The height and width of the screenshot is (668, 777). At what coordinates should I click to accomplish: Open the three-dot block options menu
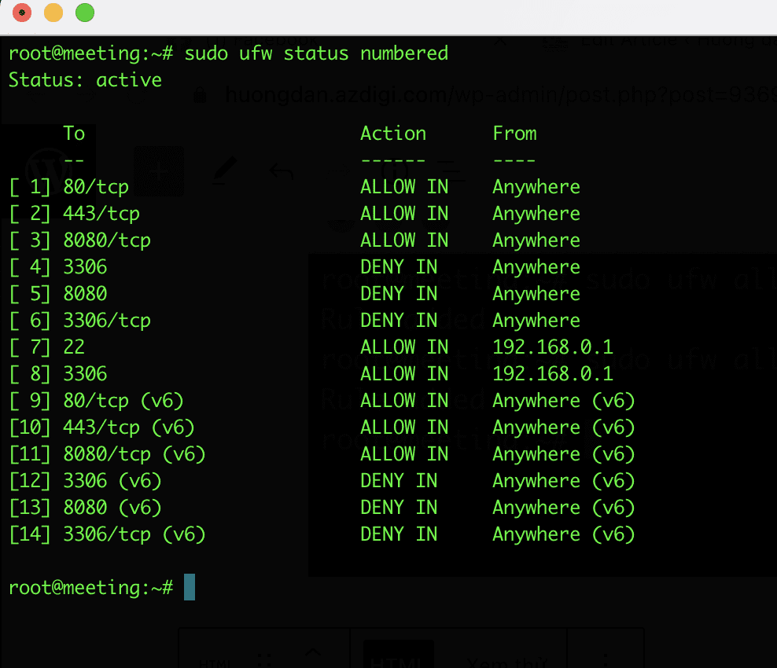pos(606,659)
